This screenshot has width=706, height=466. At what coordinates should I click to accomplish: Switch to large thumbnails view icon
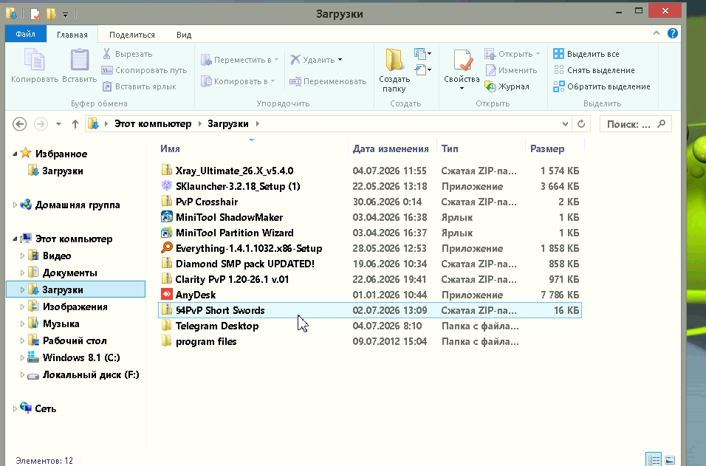click(x=670, y=459)
